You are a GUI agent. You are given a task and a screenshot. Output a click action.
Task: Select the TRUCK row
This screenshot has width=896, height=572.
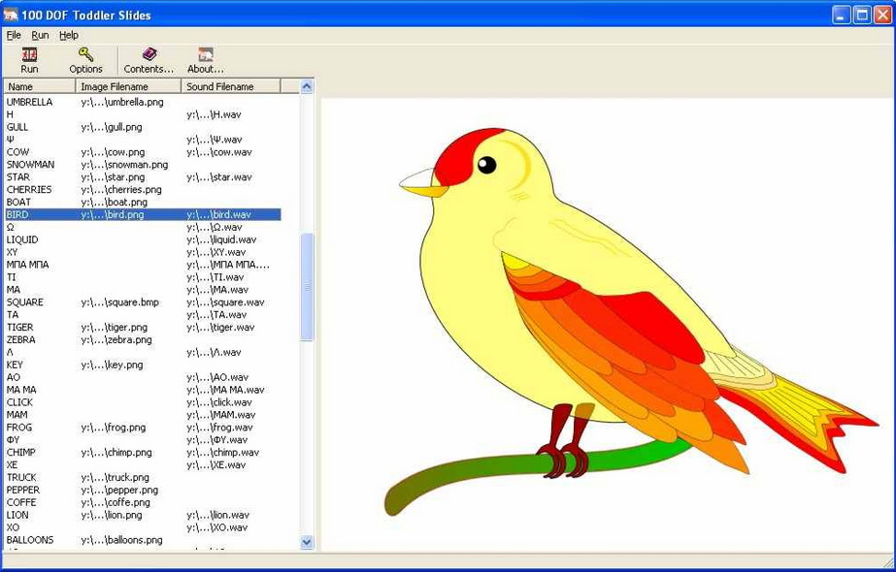pos(143,477)
